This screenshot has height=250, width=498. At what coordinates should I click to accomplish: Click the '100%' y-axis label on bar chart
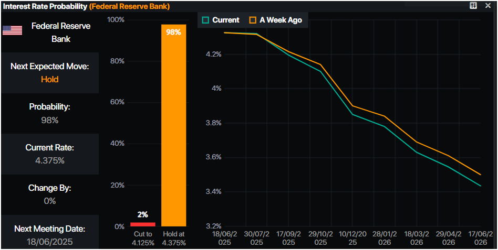pos(116,20)
